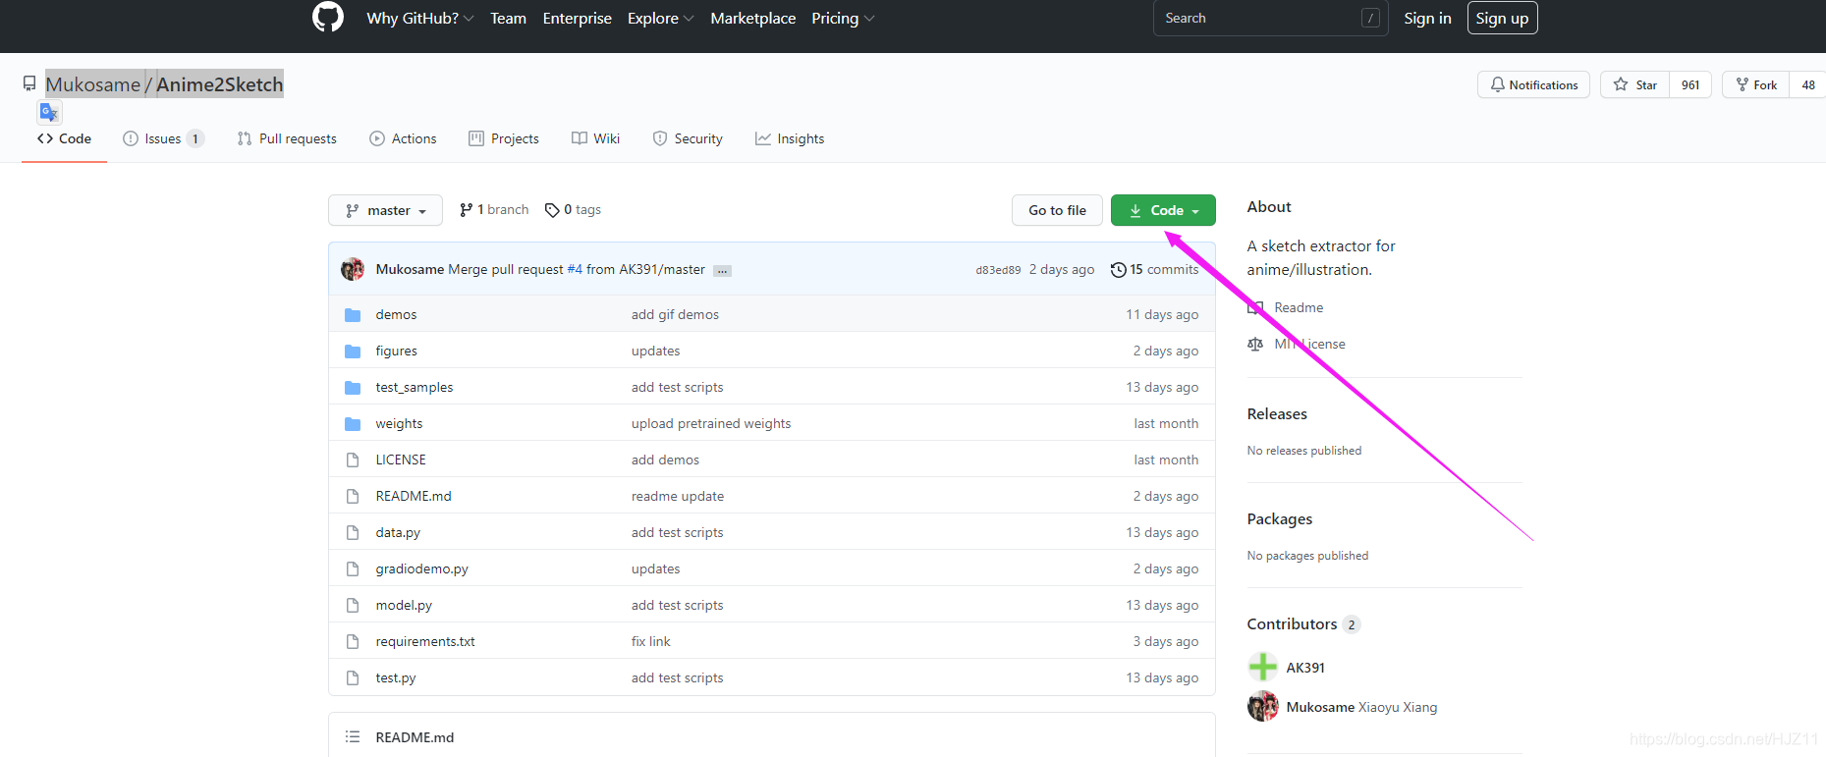1826x757 pixels.
Task: Open the model.py file
Action: [x=404, y=605]
